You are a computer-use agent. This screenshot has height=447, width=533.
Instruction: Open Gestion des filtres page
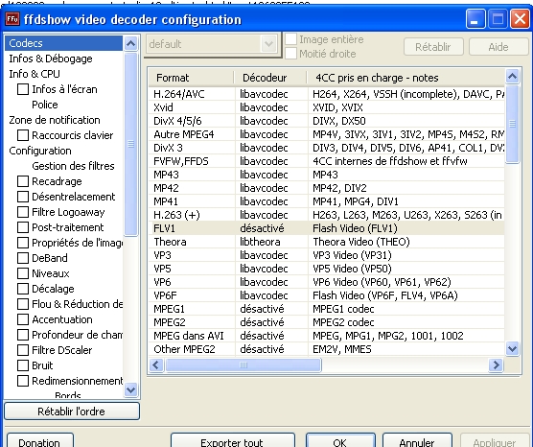[x=73, y=166]
